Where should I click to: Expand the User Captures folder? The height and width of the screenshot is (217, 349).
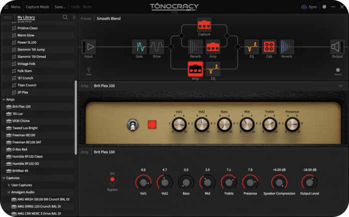click(x=9, y=185)
